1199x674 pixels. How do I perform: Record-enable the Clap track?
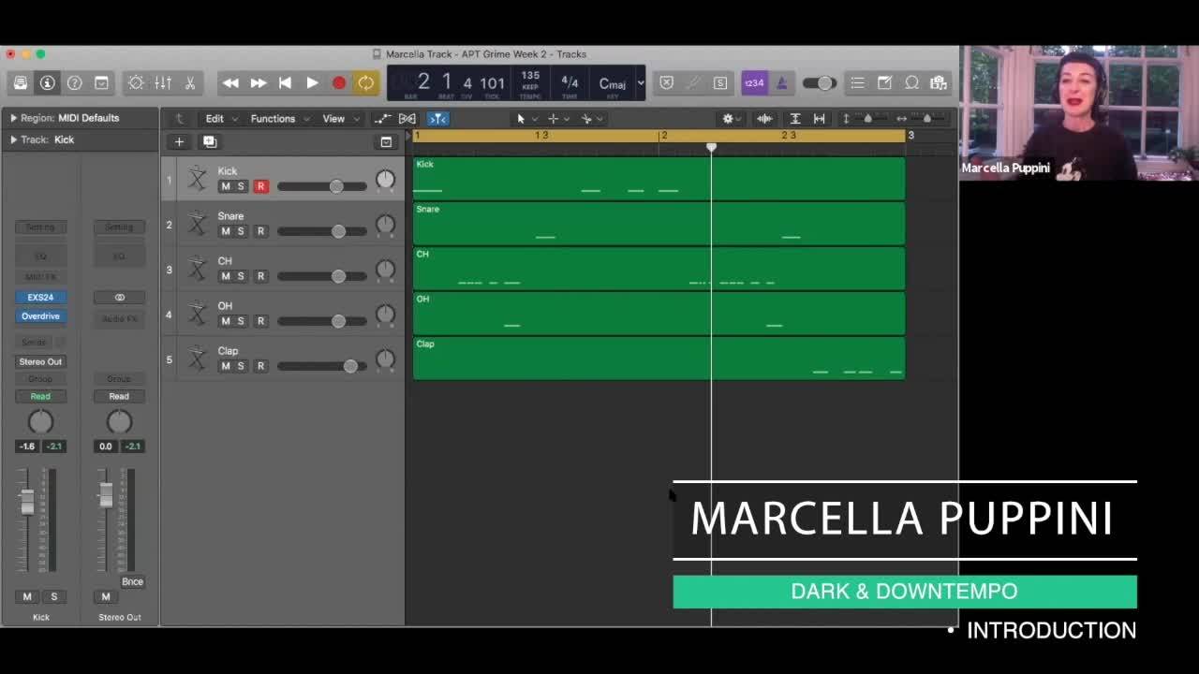(x=260, y=366)
